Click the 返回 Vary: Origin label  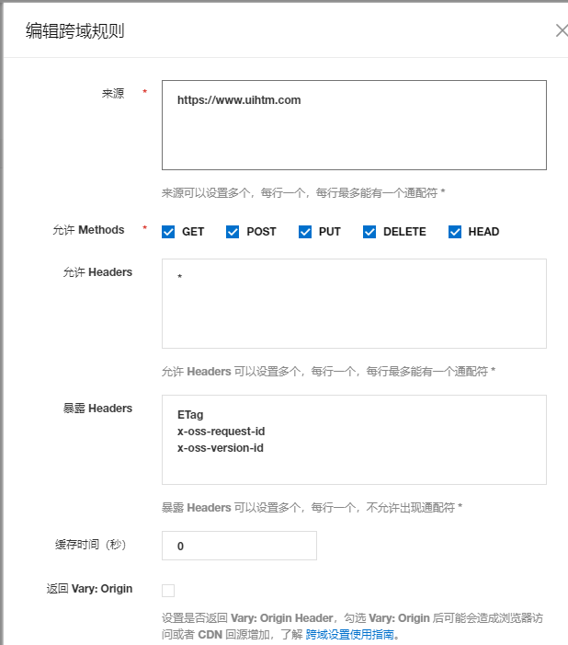[89, 589]
